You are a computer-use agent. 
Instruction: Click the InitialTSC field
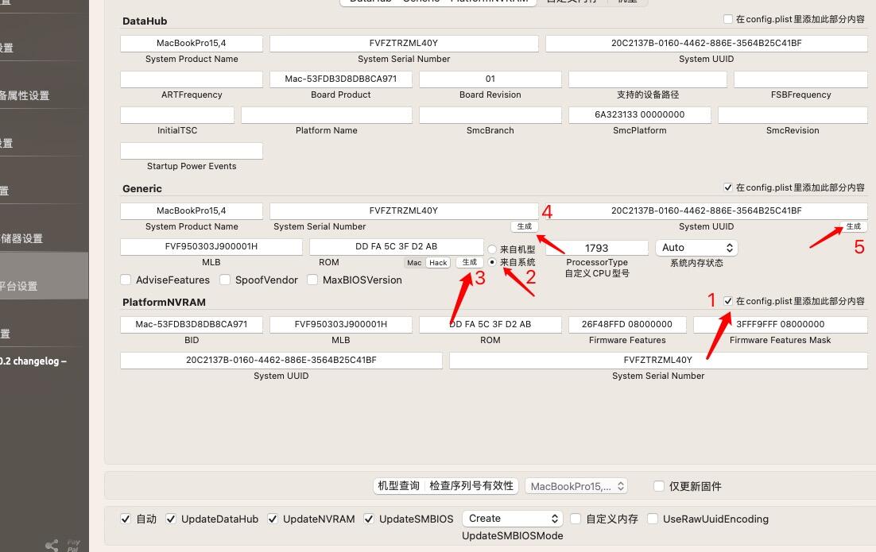177,115
